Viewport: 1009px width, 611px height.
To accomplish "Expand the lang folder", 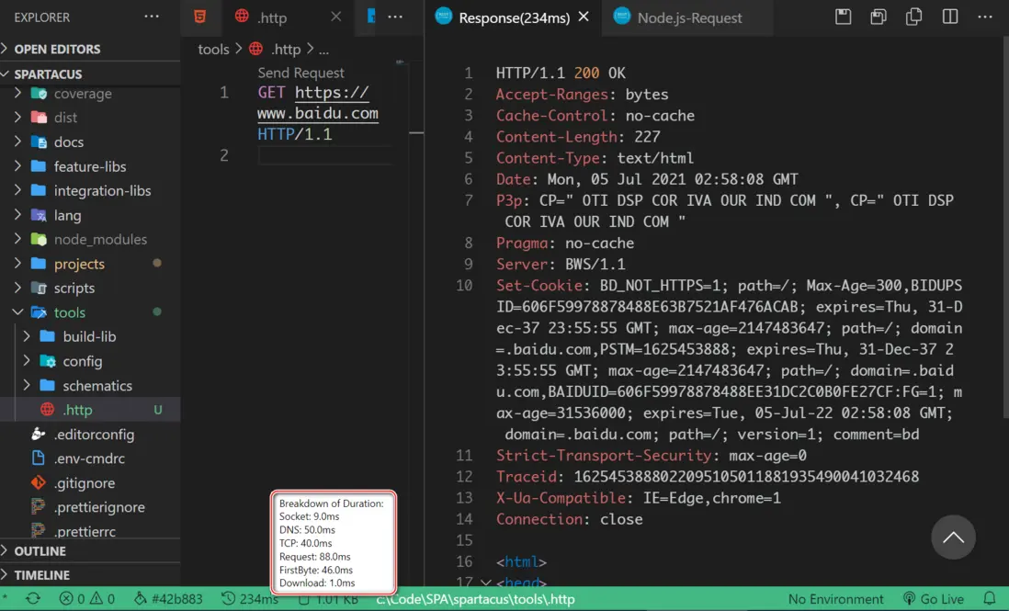I will [90, 215].
